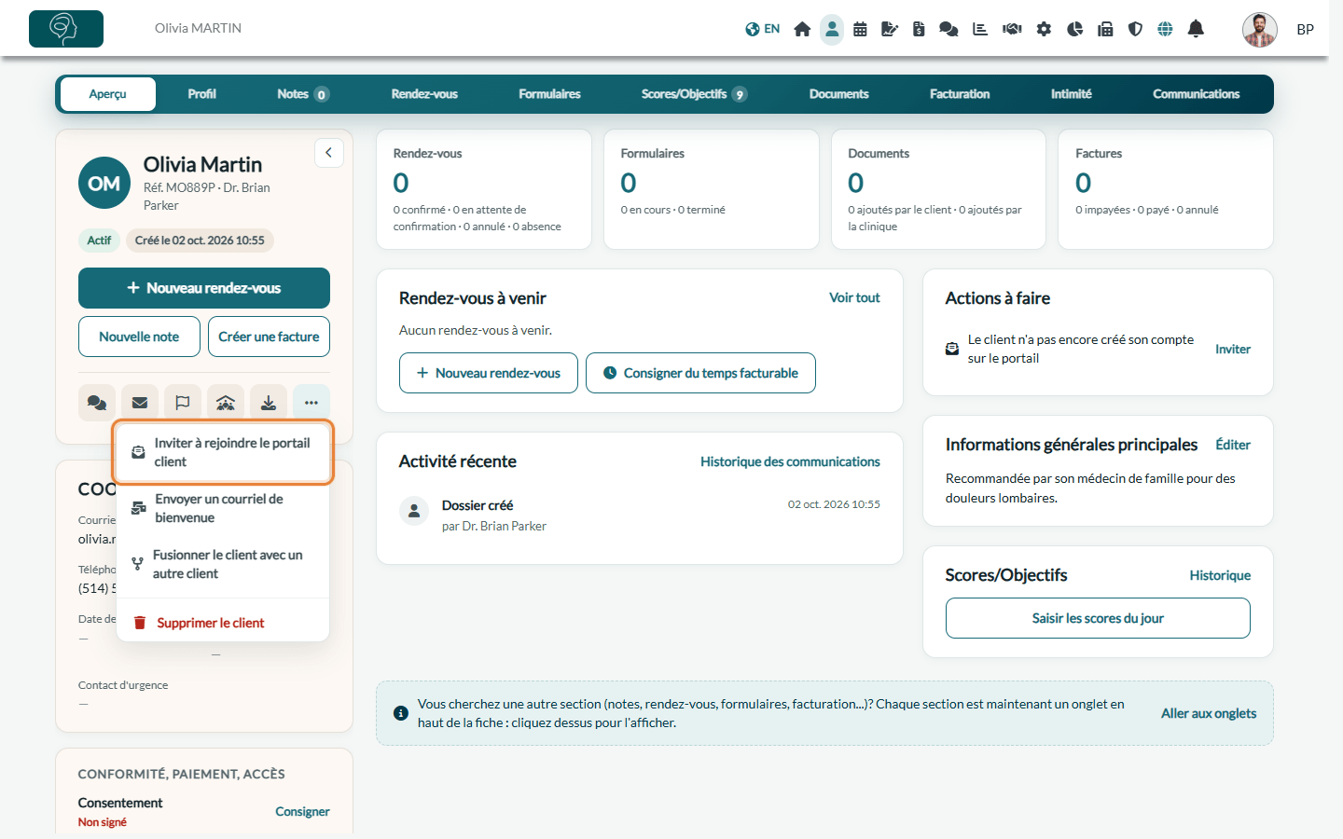
Task: Open the Scores/Objectifs tab
Action: click(x=694, y=94)
